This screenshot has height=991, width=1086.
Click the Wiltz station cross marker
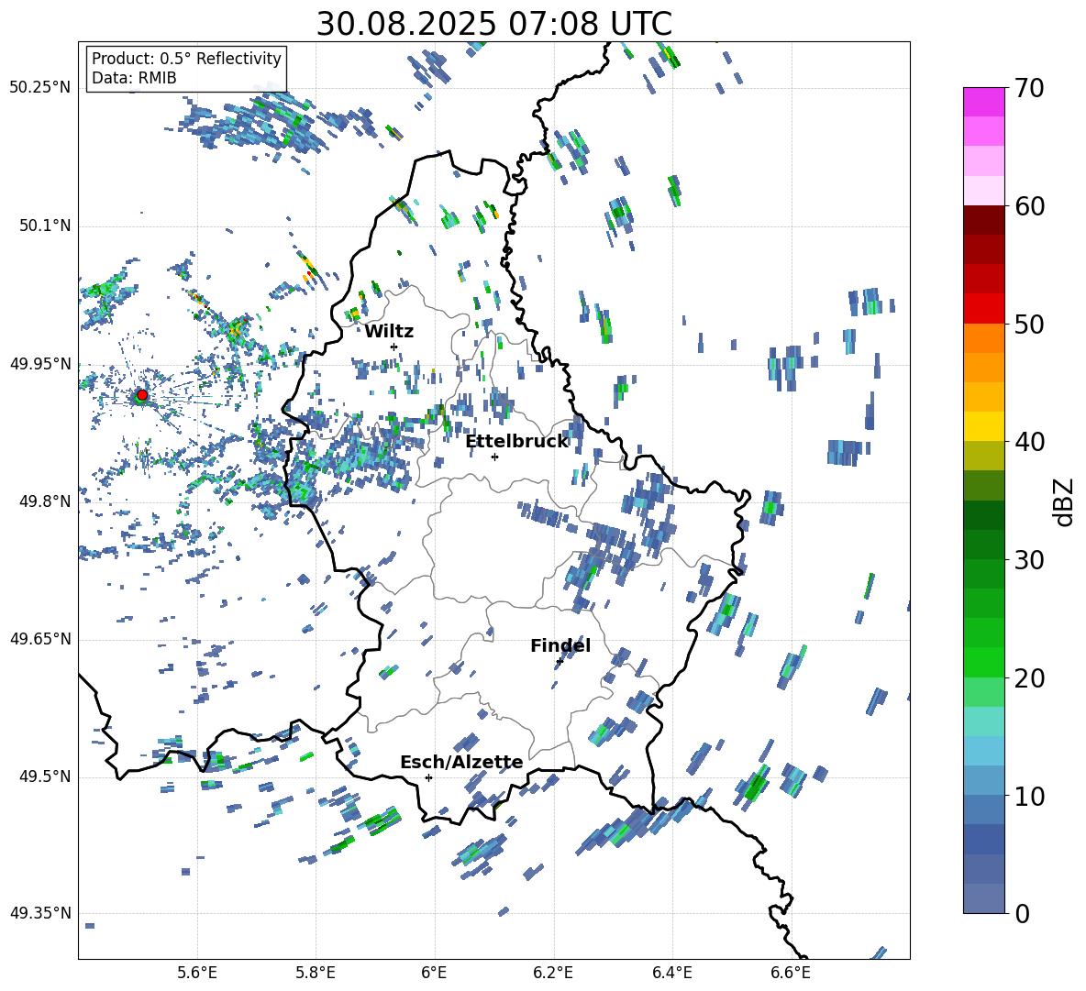tap(394, 347)
